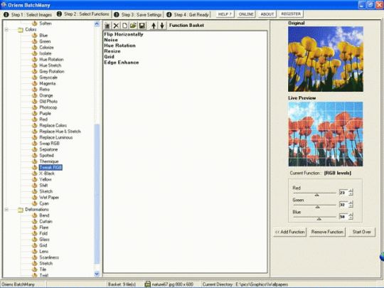Go to Step 1: Select Images tab
384x288 pixels.
point(28,15)
